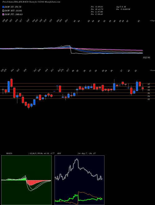Viewport: 155px width, 205px height.
Task: Click the 'Pre V: 0.033 M' volume text
Action: 123,9
